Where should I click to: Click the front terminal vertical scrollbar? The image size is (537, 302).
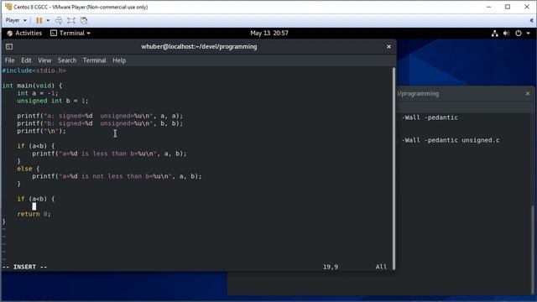click(394, 169)
